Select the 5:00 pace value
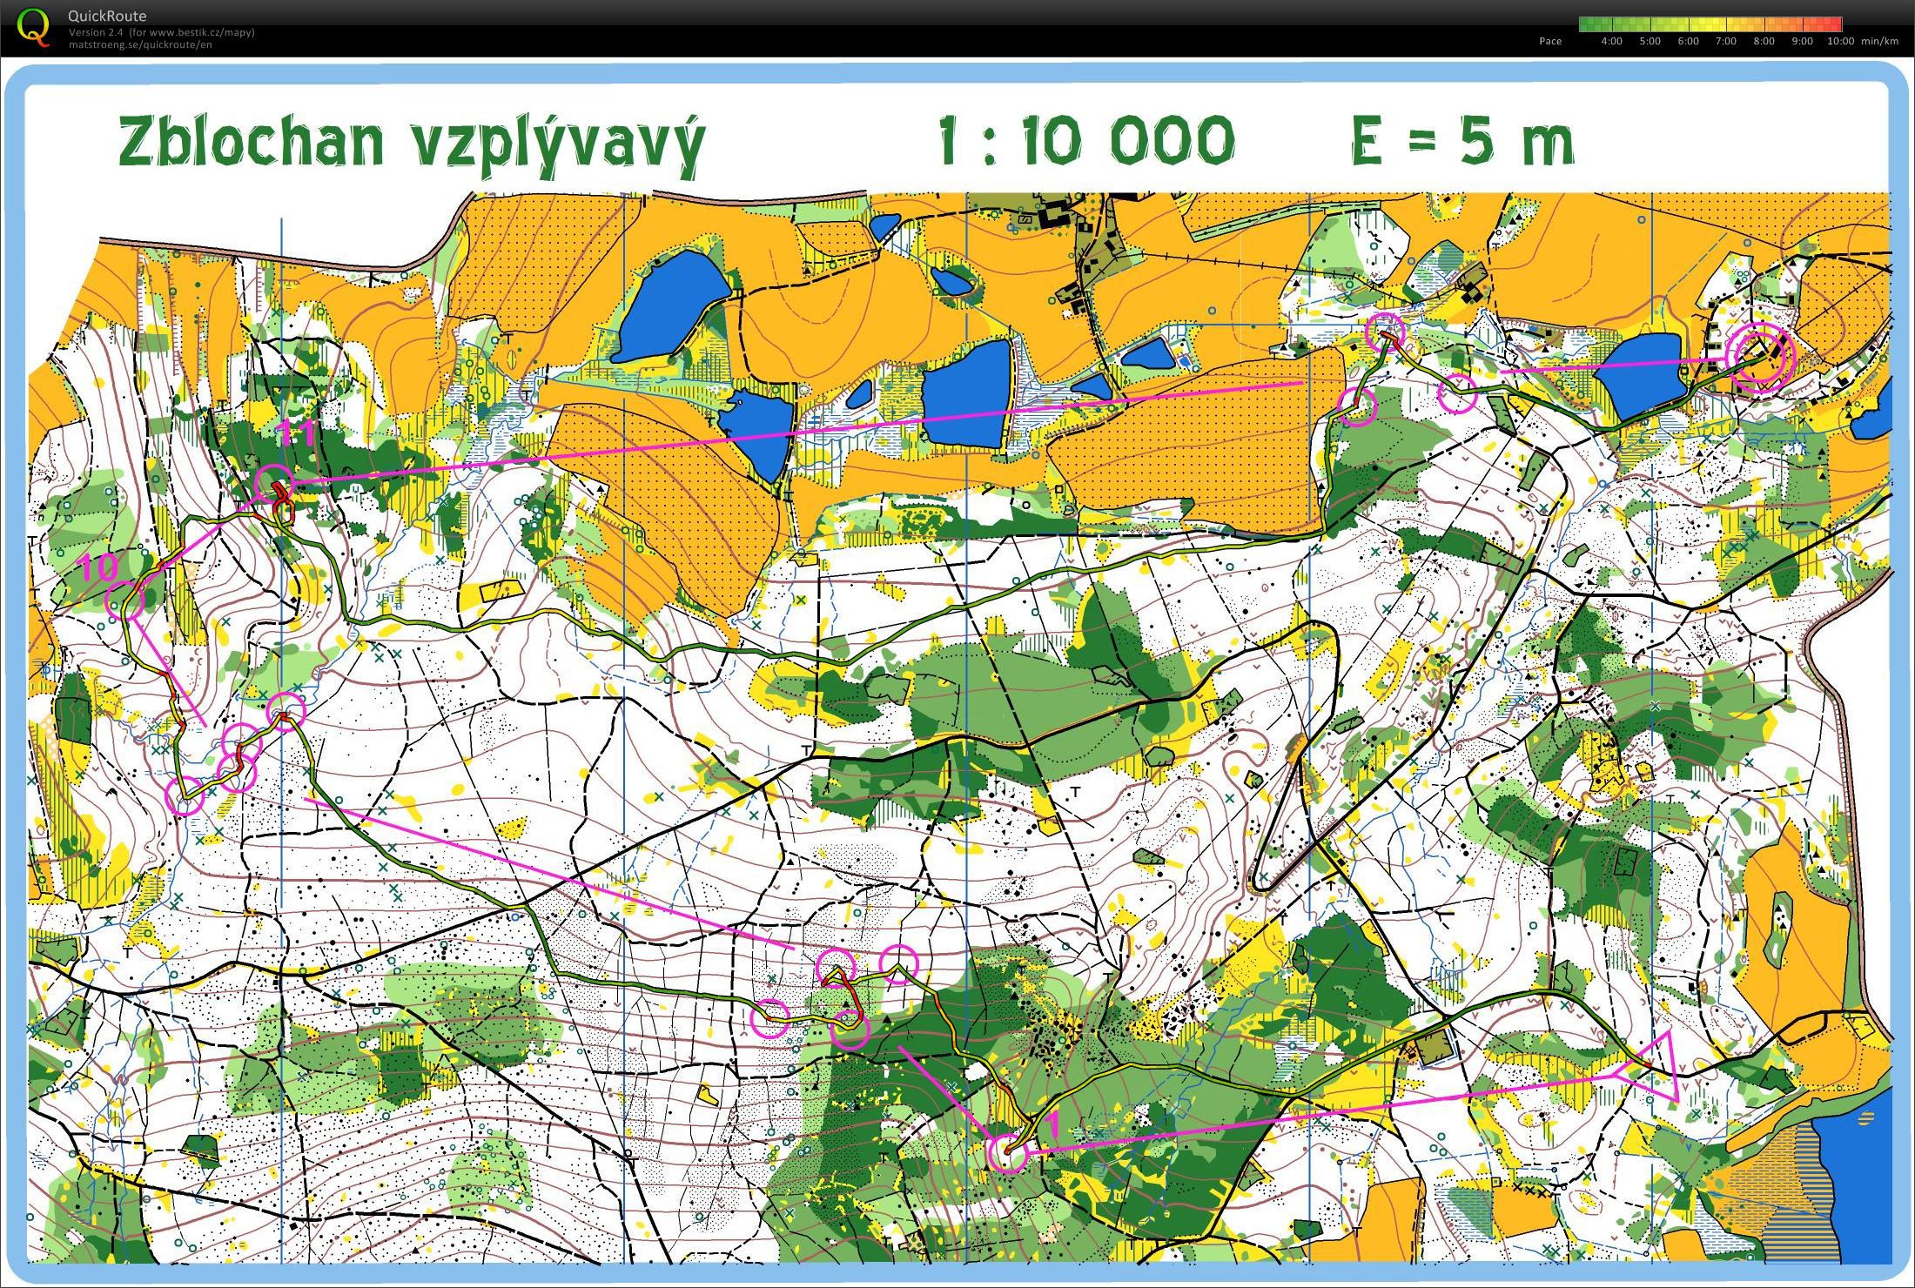1915x1288 pixels. (x=1650, y=41)
